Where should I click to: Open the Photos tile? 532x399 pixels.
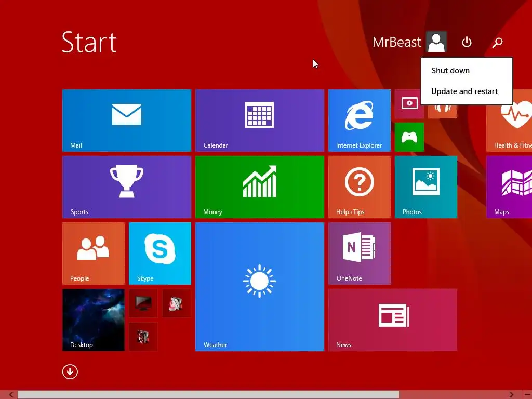[426, 187]
